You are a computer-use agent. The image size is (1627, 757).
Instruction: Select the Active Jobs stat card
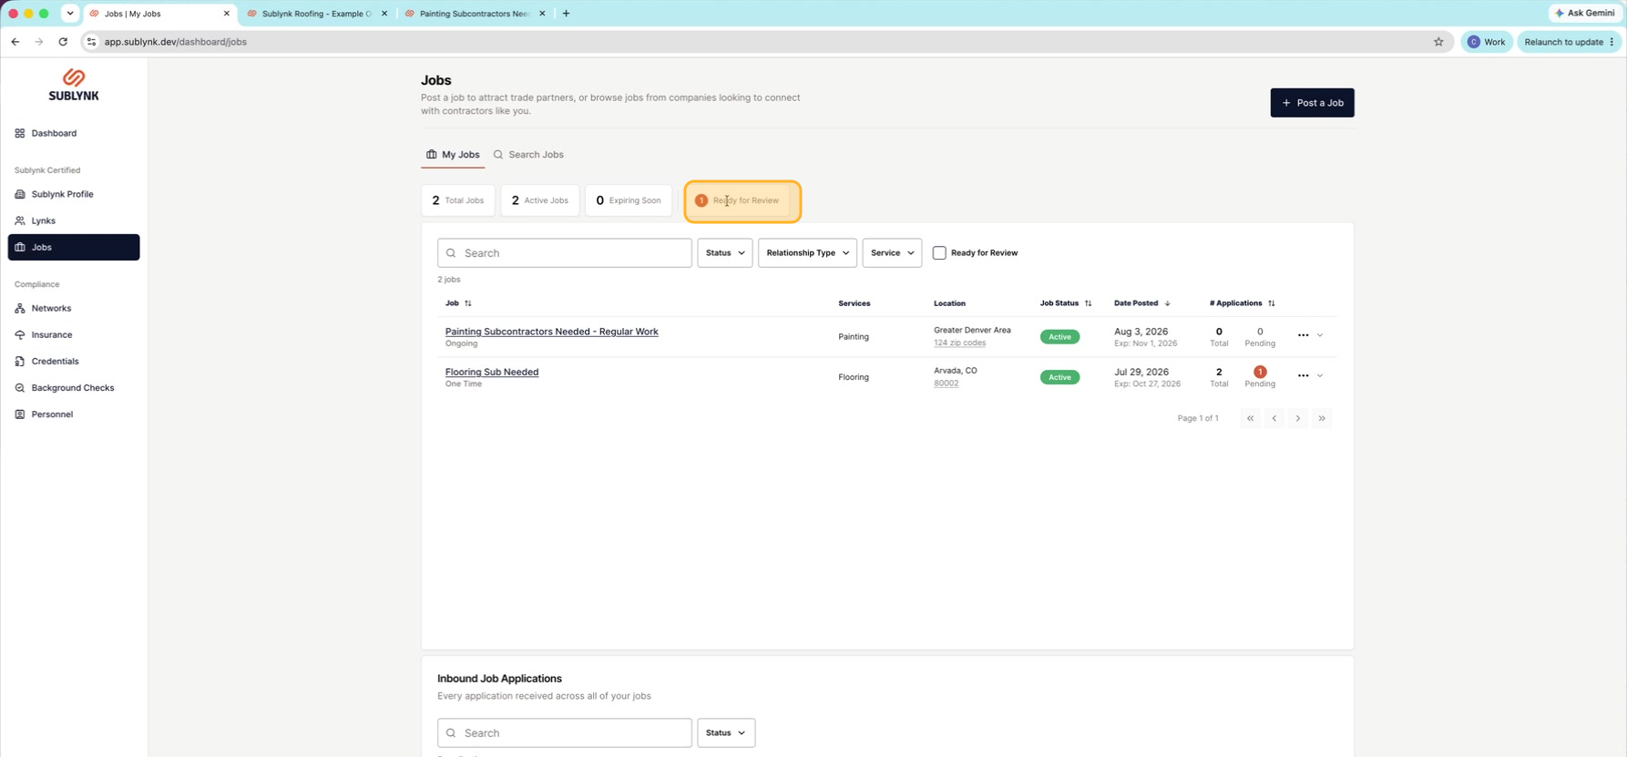pos(540,200)
